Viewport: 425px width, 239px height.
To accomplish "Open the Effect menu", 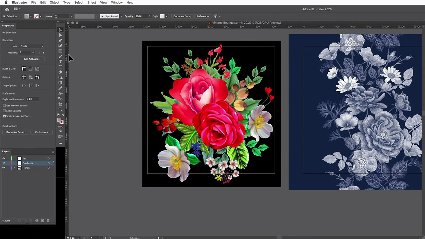I will [91, 2].
